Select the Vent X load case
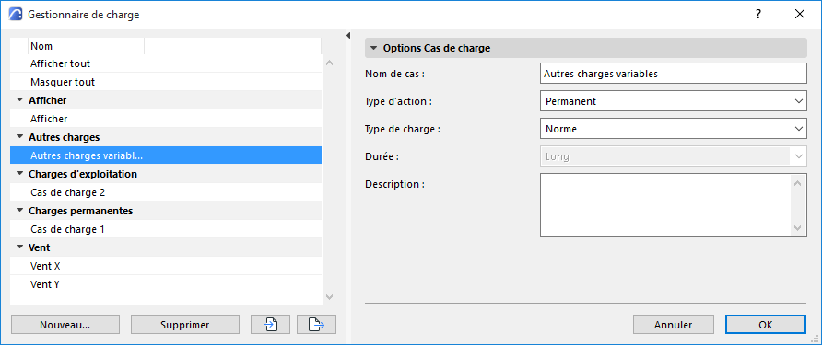This screenshot has width=822, height=345. (x=166, y=266)
